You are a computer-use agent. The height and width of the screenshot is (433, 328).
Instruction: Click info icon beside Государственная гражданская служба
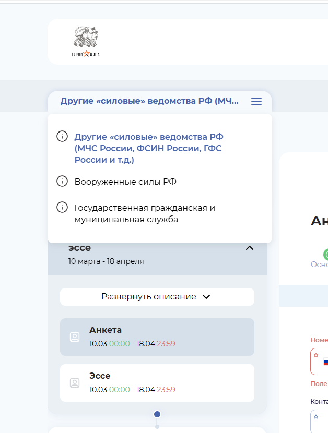click(x=62, y=208)
